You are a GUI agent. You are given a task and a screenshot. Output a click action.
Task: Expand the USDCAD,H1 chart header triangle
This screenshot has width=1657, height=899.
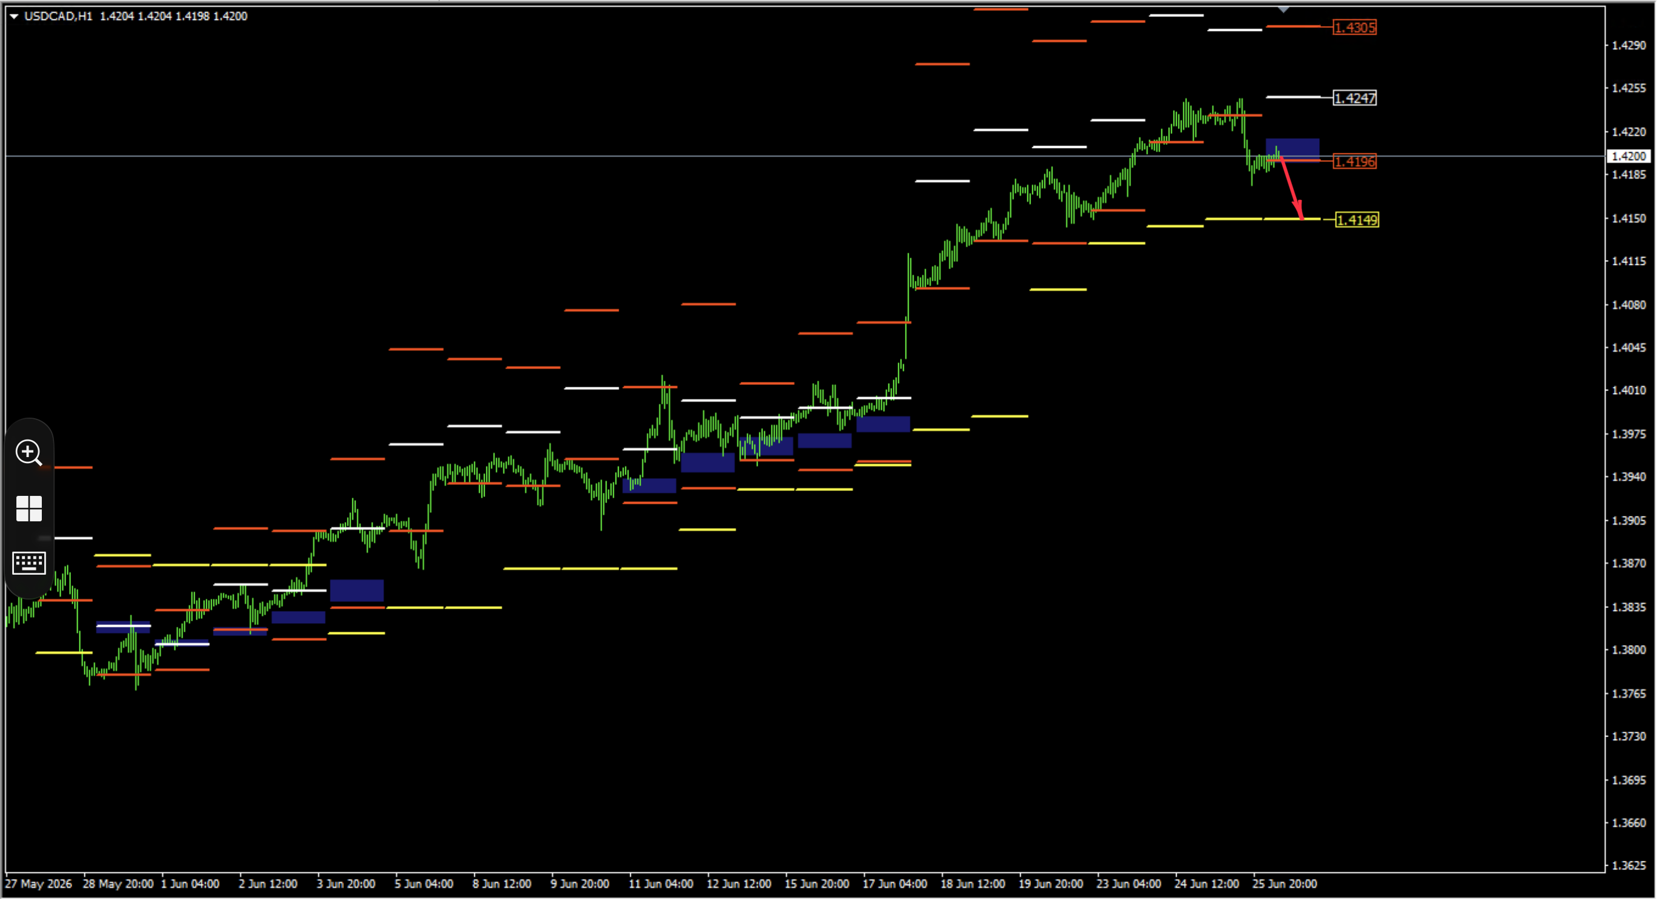pos(13,16)
